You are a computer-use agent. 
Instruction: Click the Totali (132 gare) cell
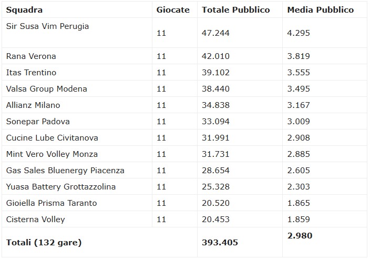(44, 243)
